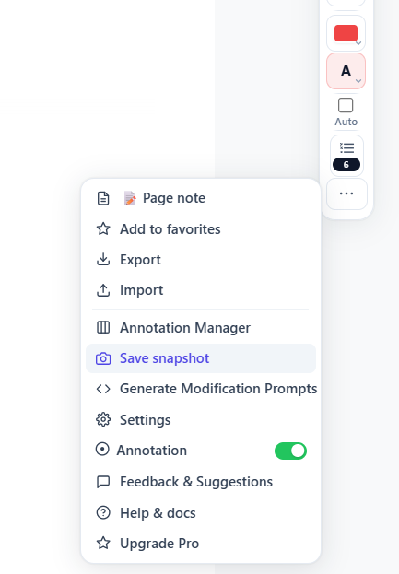Click the Import upload arrow icon
The width and height of the screenshot is (399, 574).
tap(103, 290)
